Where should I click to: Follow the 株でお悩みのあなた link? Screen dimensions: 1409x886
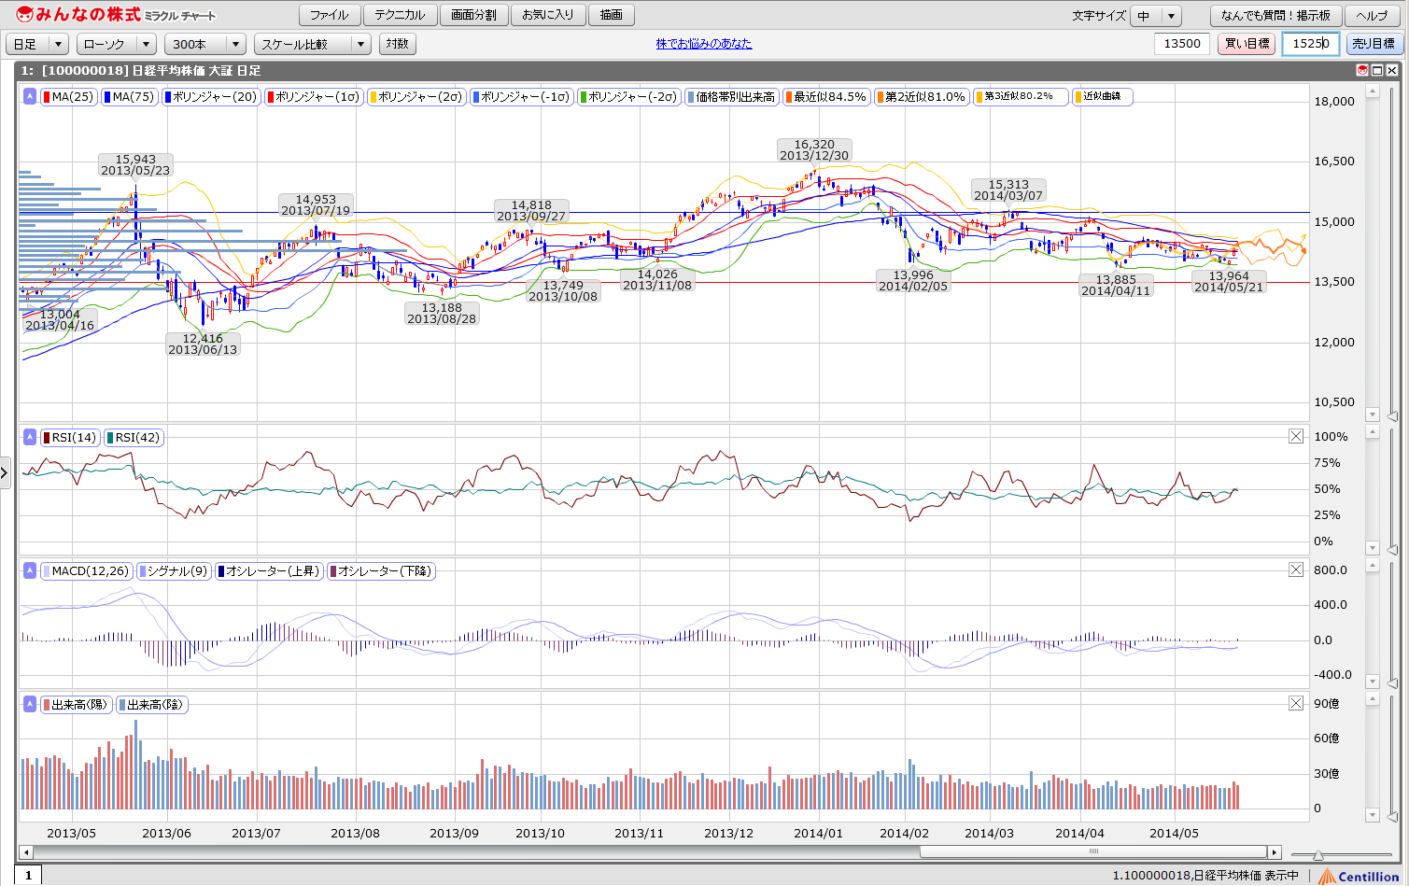pyautogui.click(x=703, y=44)
